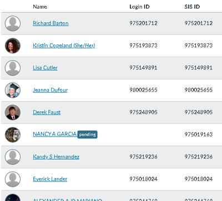The width and height of the screenshot is (222, 201).
Task: Open Jeanna Dufour's graduation cap avatar
Action: [13, 90]
